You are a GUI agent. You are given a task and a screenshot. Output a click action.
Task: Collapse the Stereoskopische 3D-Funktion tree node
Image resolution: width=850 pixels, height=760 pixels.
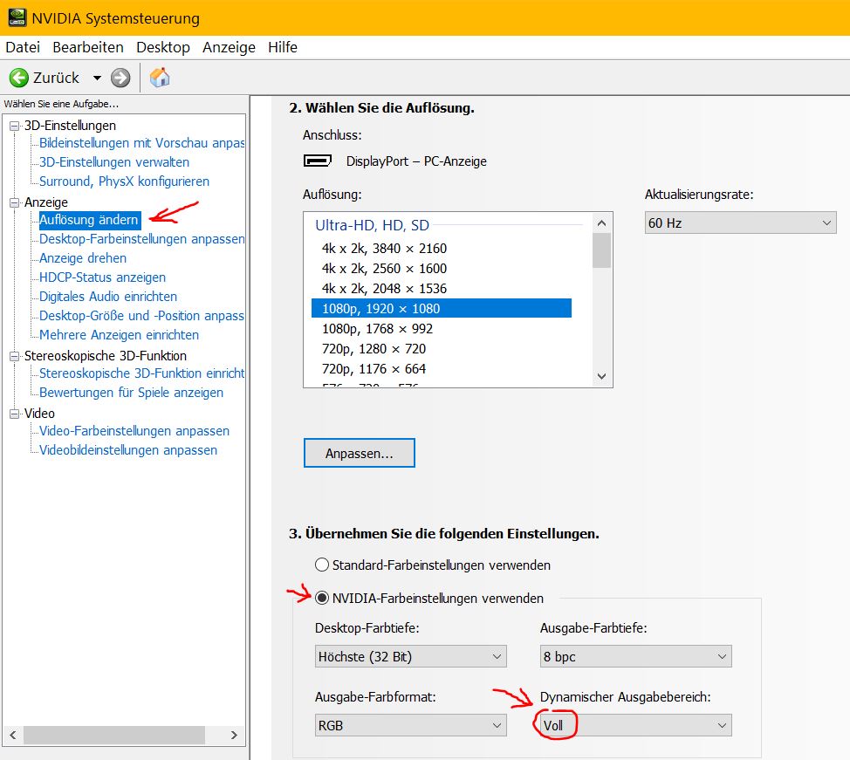click(x=14, y=356)
